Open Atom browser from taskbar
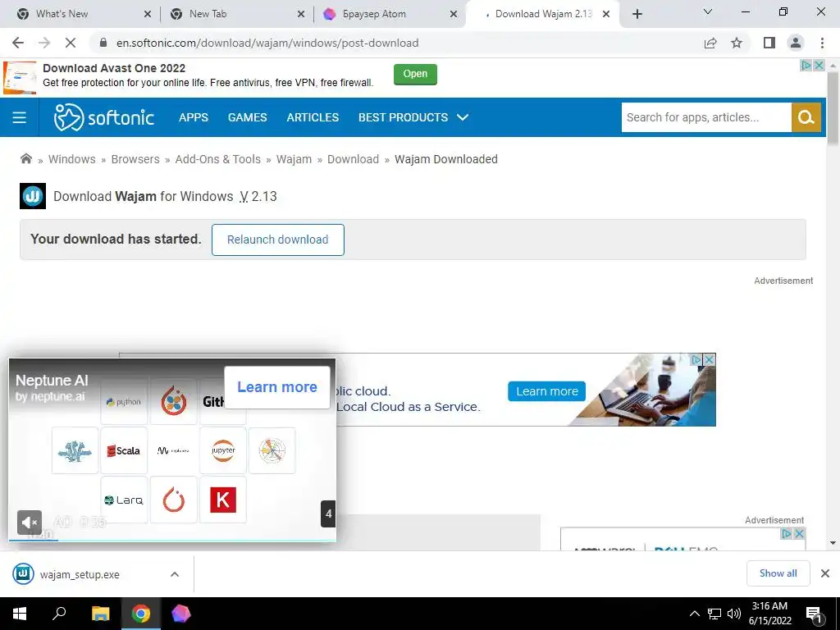Viewport: 840px width, 630px height. coord(180,614)
